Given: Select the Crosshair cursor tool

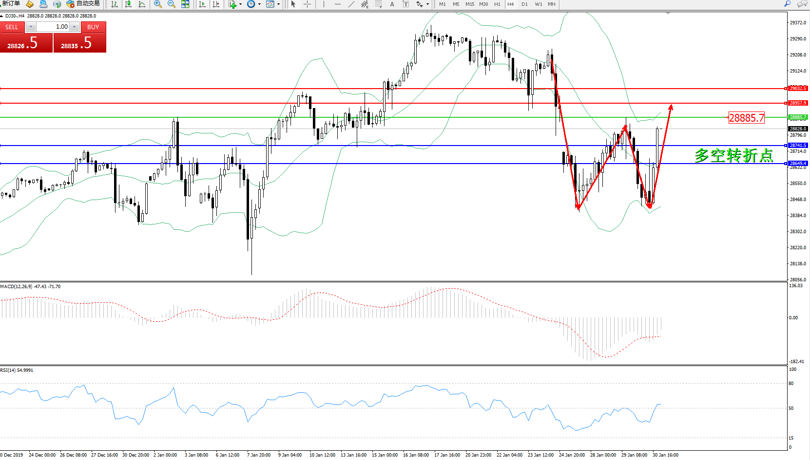Looking at the screenshot, I should [x=308, y=4].
